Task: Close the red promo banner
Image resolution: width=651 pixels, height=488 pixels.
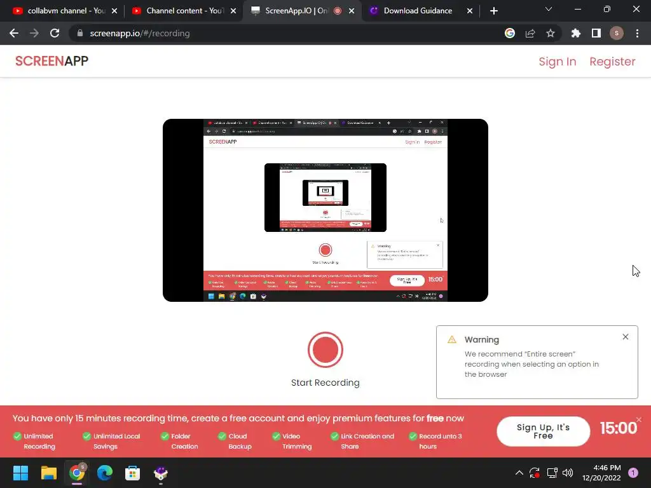Action: pos(639,419)
